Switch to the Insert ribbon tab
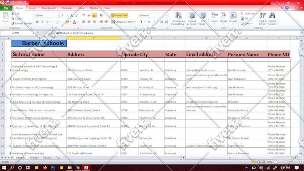Image resolution: width=304 pixels, height=171 pixels. (32, 8)
